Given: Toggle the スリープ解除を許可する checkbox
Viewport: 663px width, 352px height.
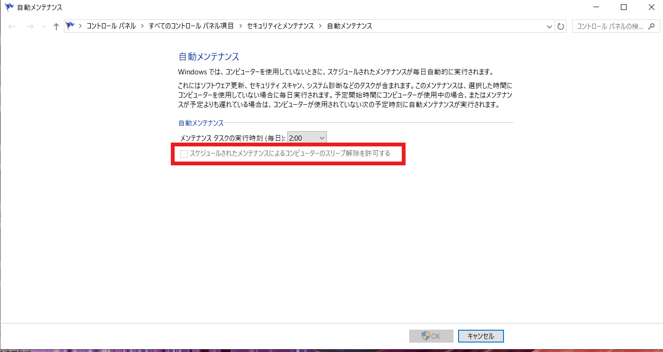Looking at the screenshot, I should [184, 153].
